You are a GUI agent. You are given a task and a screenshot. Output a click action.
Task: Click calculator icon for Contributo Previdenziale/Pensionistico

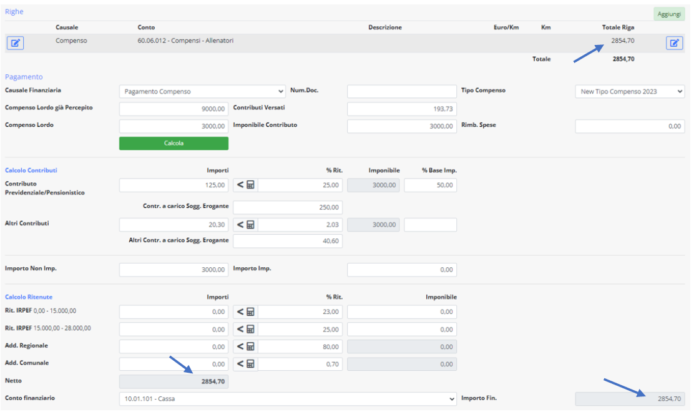click(245, 185)
